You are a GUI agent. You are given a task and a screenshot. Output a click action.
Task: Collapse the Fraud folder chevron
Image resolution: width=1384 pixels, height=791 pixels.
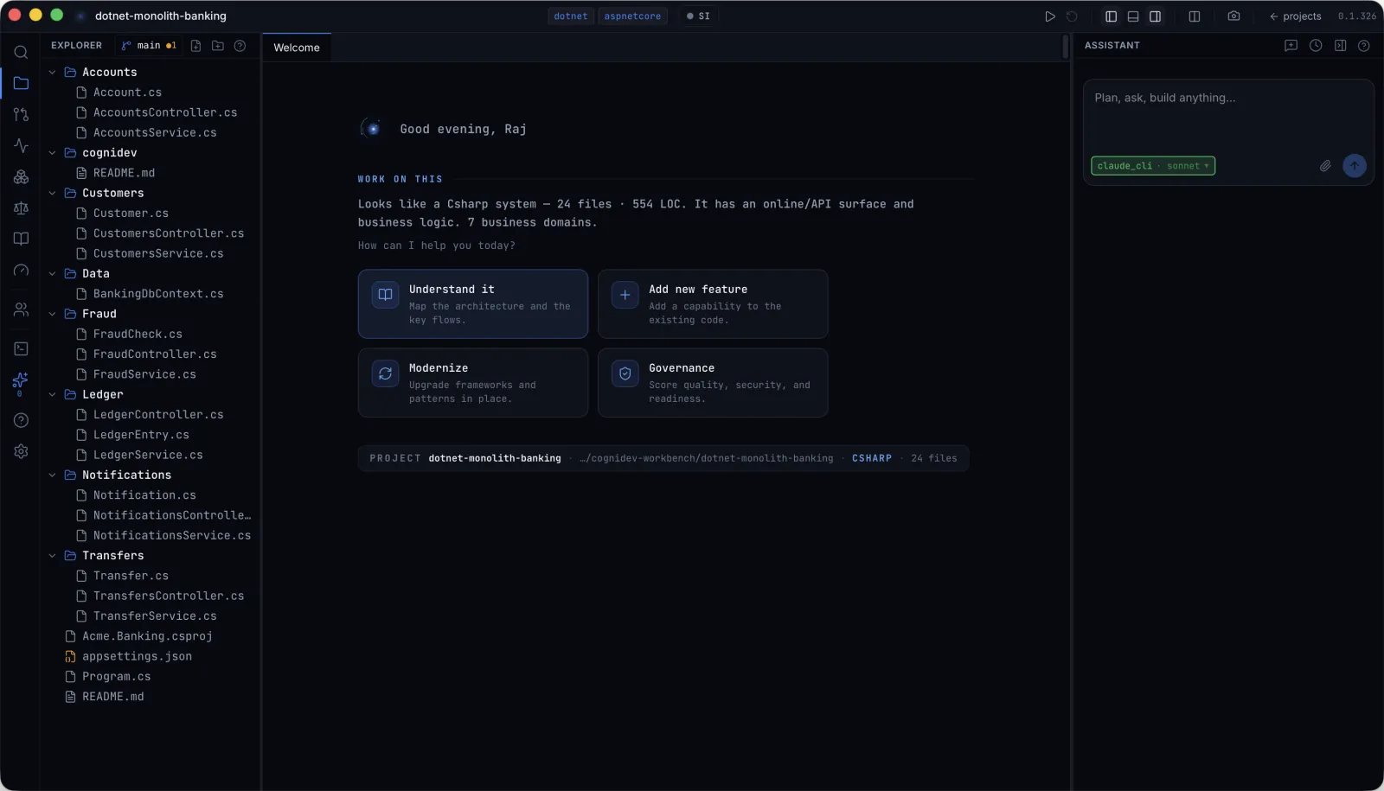[52, 315]
